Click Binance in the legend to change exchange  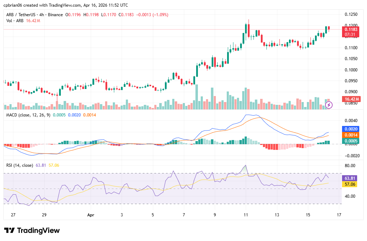(x=54, y=15)
